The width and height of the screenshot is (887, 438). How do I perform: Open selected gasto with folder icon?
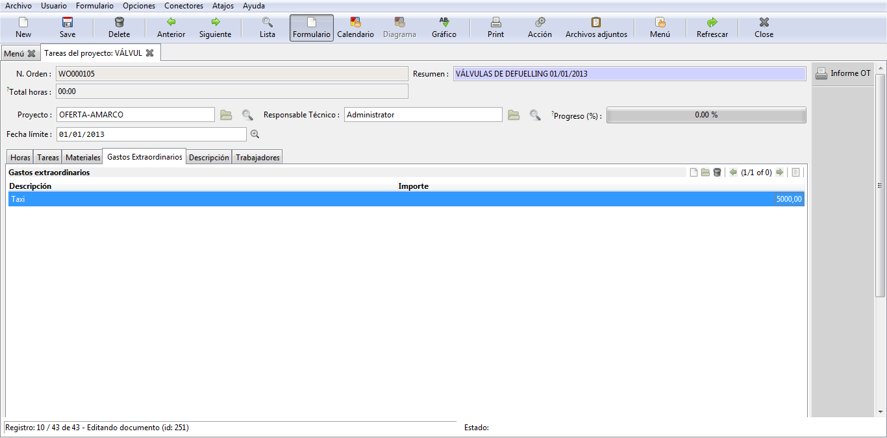click(705, 173)
